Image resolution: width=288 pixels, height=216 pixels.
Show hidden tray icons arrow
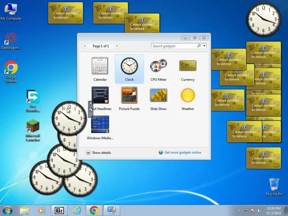(x=239, y=211)
